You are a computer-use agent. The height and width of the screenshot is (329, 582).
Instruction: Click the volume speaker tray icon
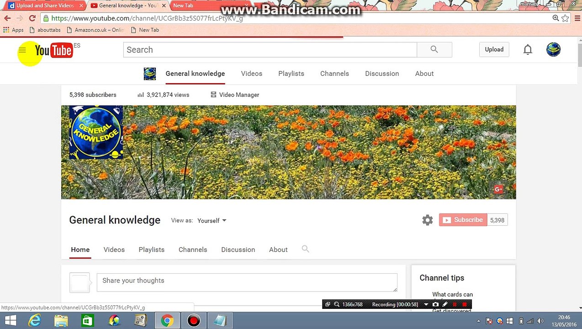[x=541, y=321]
